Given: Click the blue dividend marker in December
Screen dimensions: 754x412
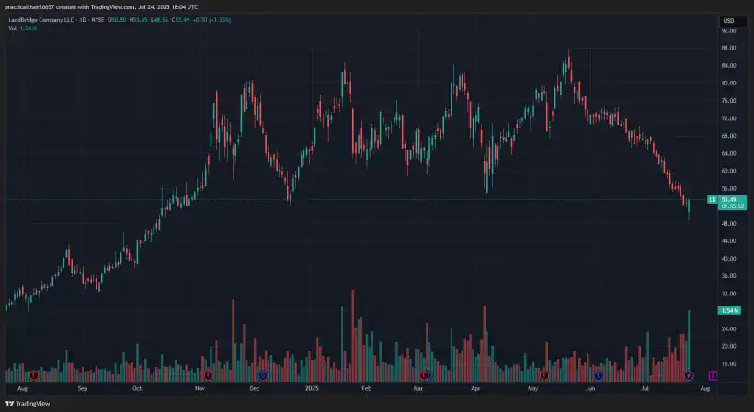Looking at the screenshot, I should tap(263, 375).
